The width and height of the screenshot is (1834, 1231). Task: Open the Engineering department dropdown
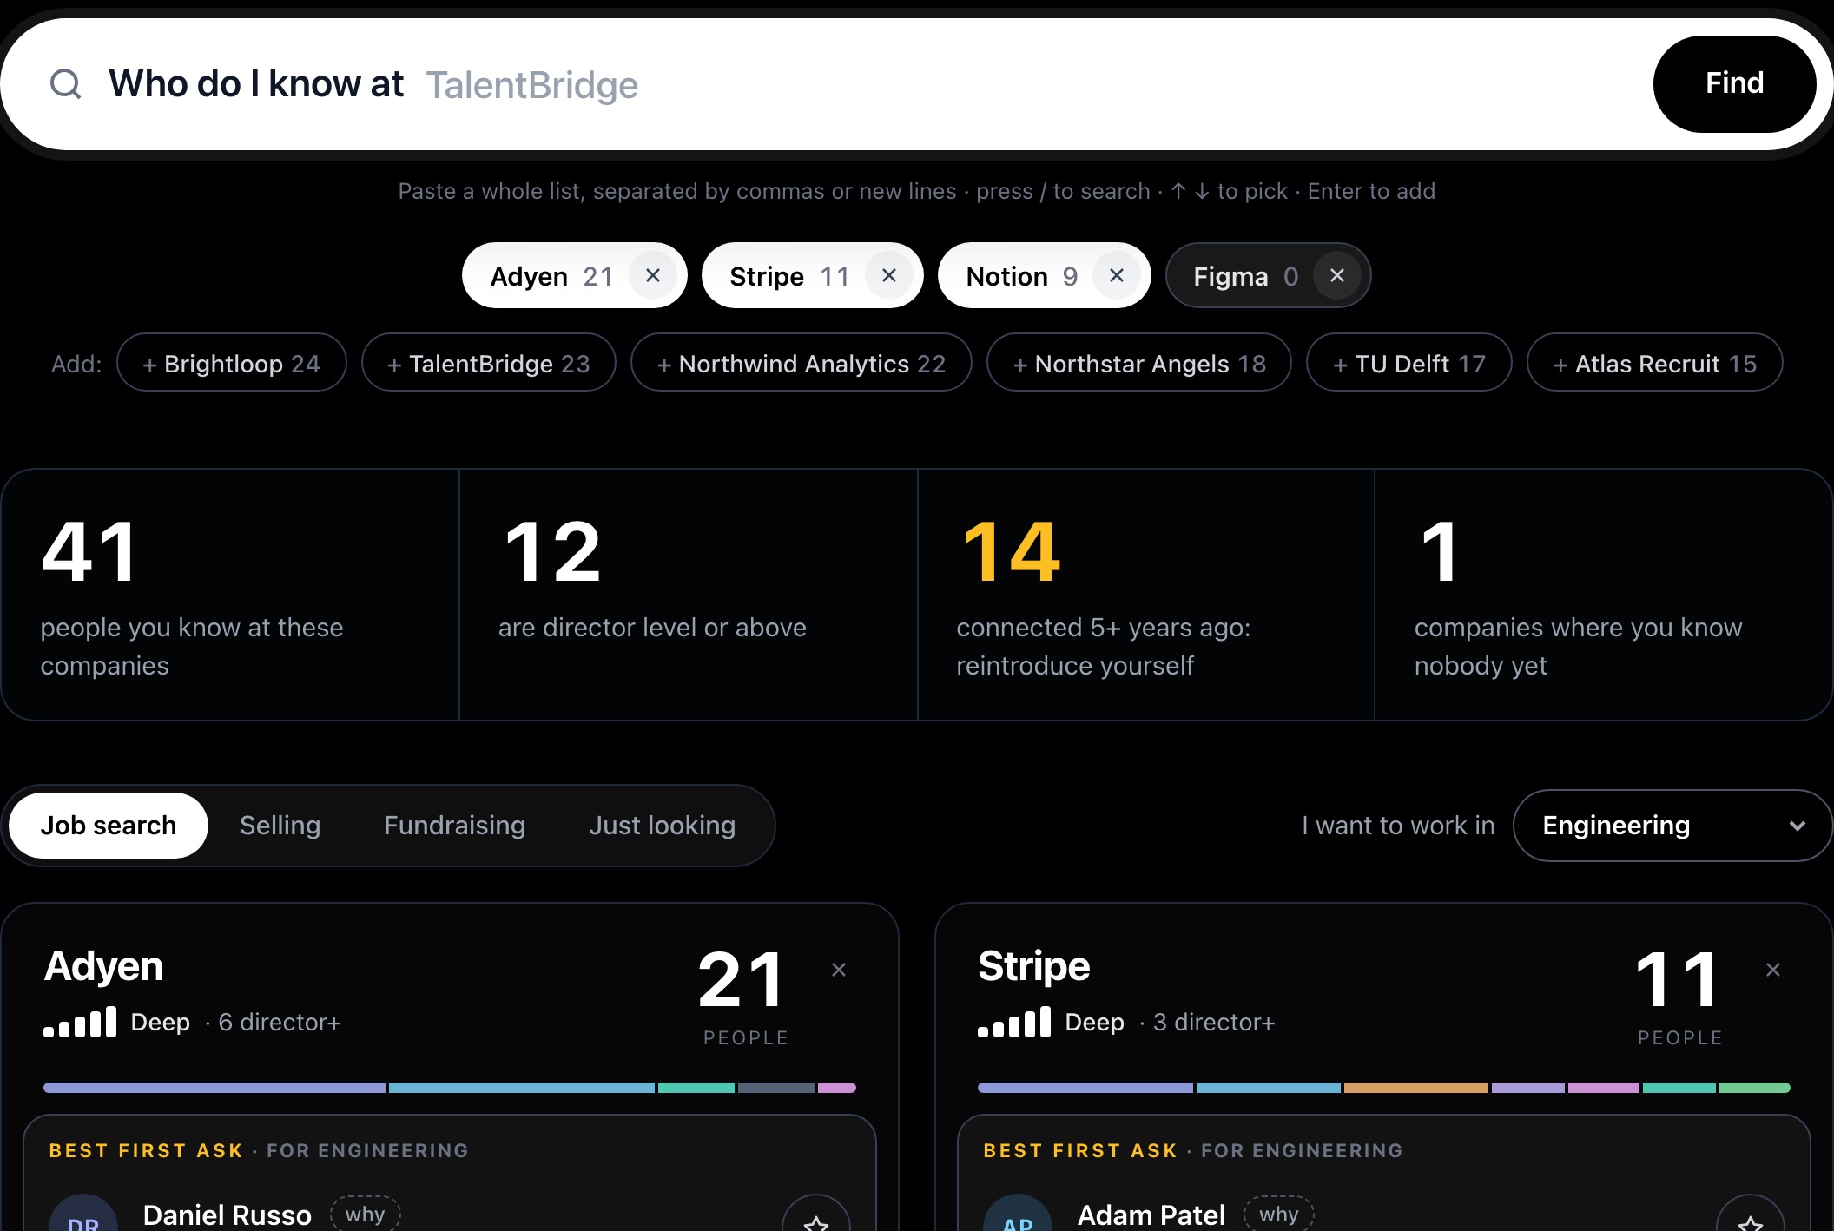click(x=1672, y=826)
